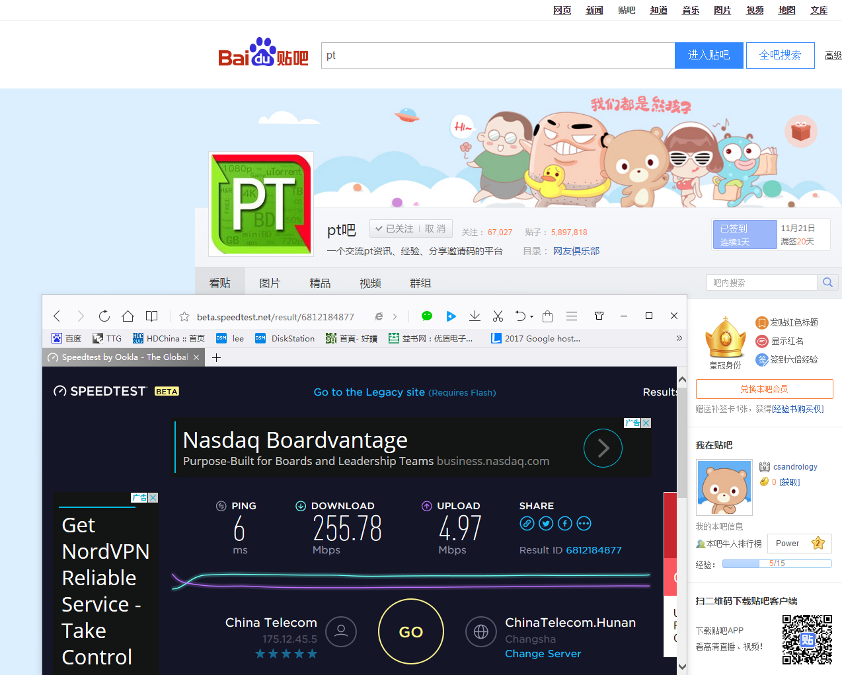842x675 pixels.
Task: Open the 新闻 link in Baidu top nav
Action: (x=594, y=10)
